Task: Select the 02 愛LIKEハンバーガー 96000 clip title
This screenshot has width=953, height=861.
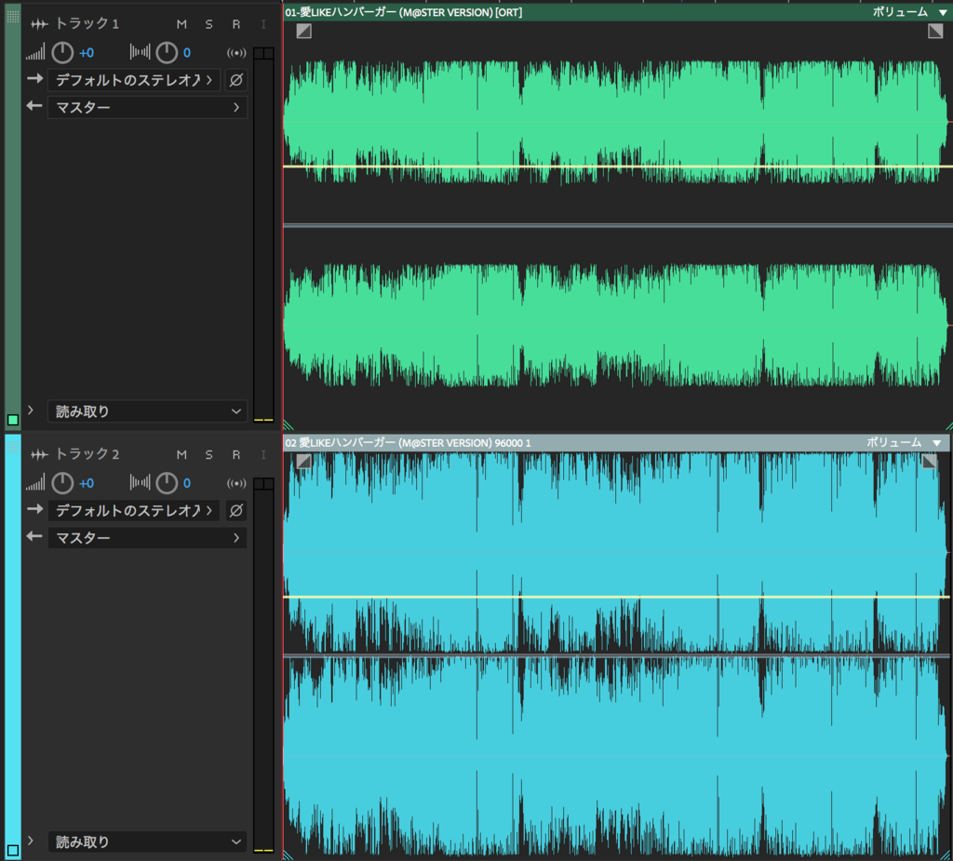Action: click(408, 443)
